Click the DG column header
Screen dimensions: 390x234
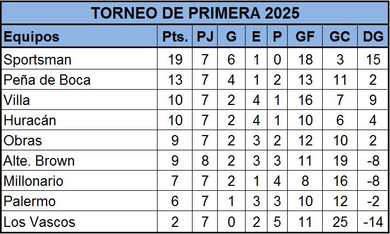(x=373, y=36)
